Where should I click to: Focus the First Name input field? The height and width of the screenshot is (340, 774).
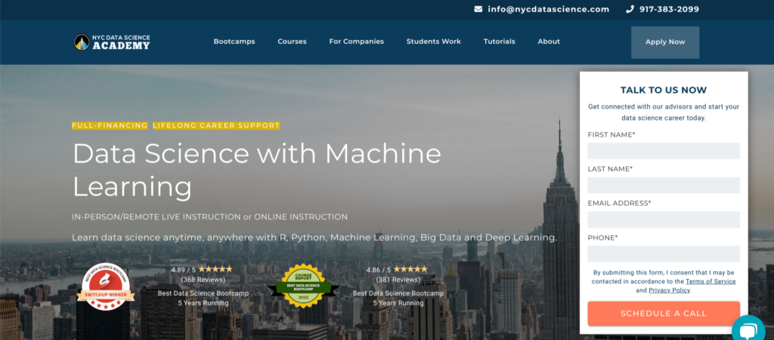[664, 151]
